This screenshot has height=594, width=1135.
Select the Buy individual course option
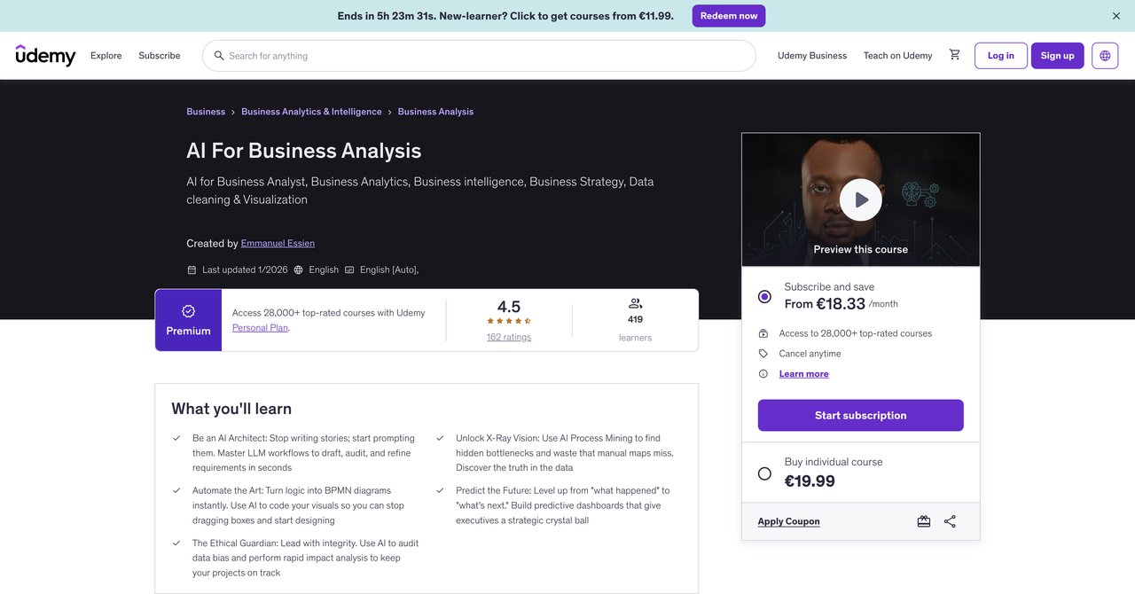point(764,473)
